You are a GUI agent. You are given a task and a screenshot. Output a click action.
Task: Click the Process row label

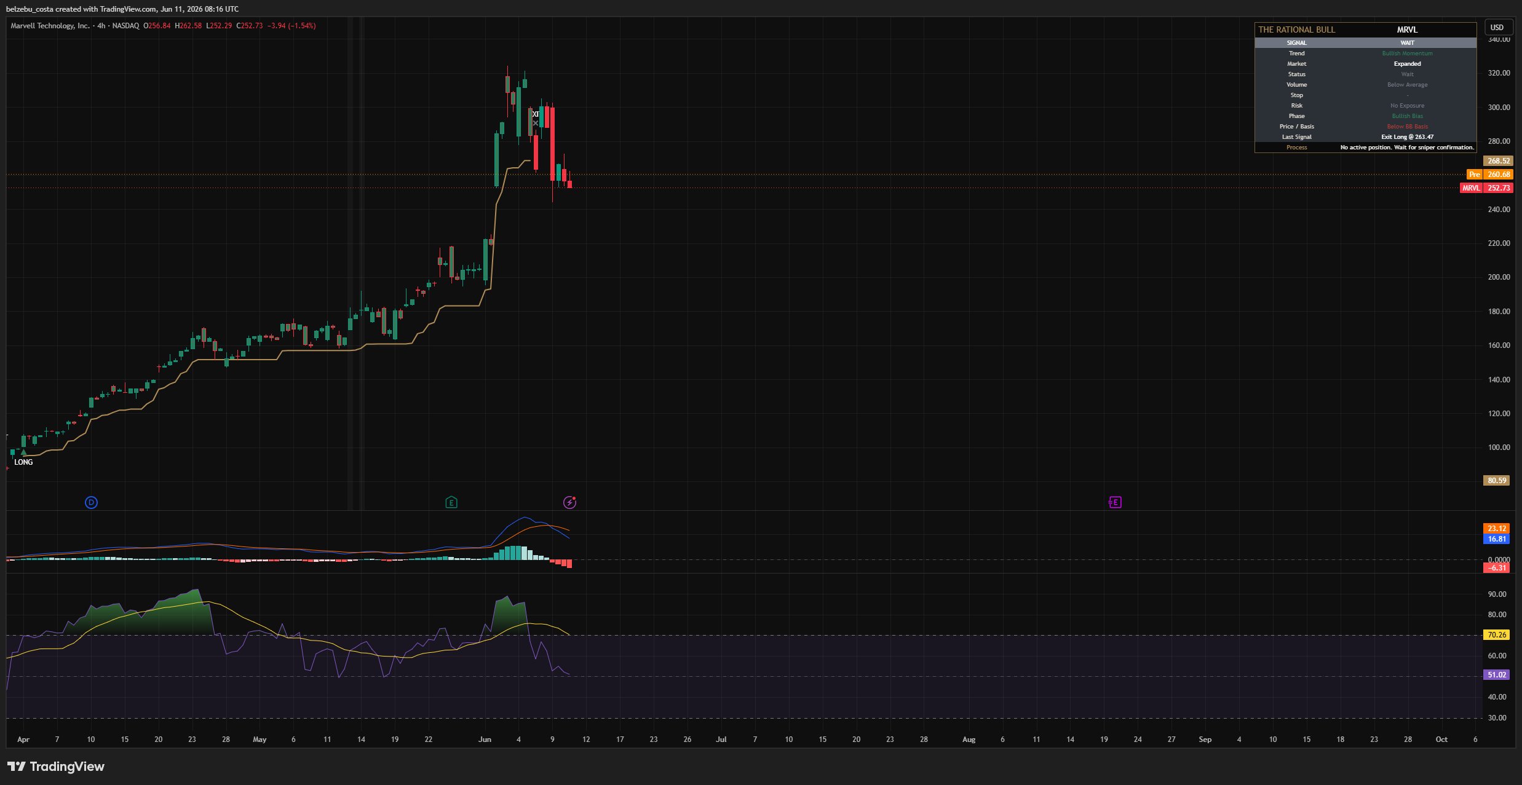(1296, 148)
